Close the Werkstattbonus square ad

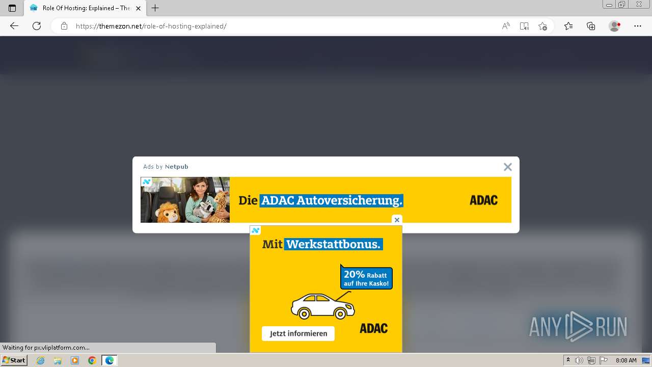[x=397, y=220]
